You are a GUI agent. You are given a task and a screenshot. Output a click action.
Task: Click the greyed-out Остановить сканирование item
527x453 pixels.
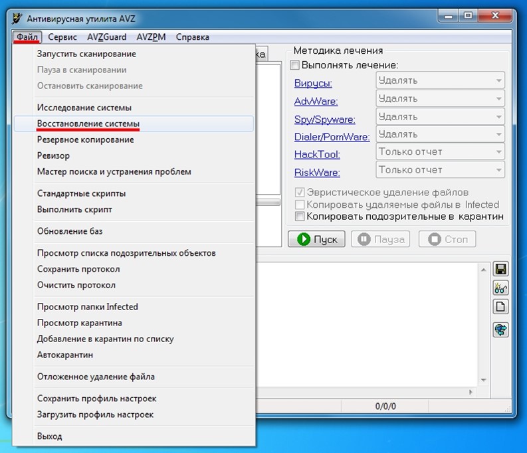click(x=134, y=86)
